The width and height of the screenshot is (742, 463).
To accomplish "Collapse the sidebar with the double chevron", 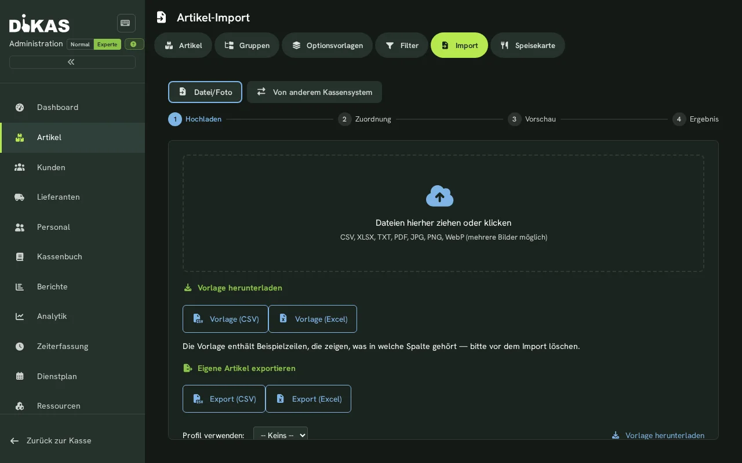I will 72,62.
